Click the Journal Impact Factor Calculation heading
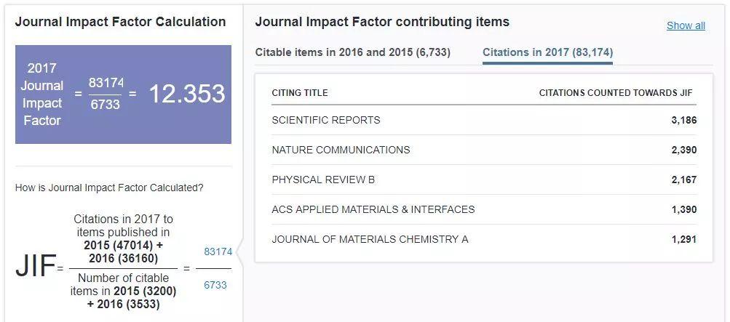 [x=120, y=22]
